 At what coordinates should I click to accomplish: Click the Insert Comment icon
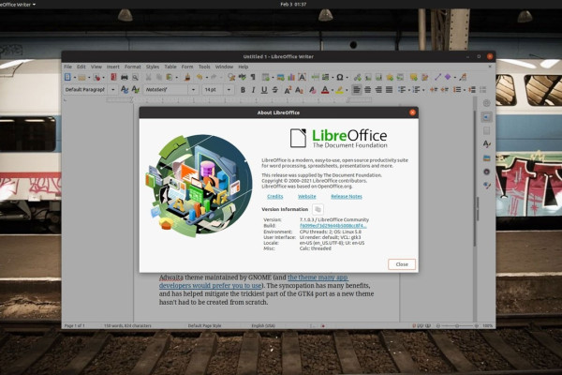[414, 77]
